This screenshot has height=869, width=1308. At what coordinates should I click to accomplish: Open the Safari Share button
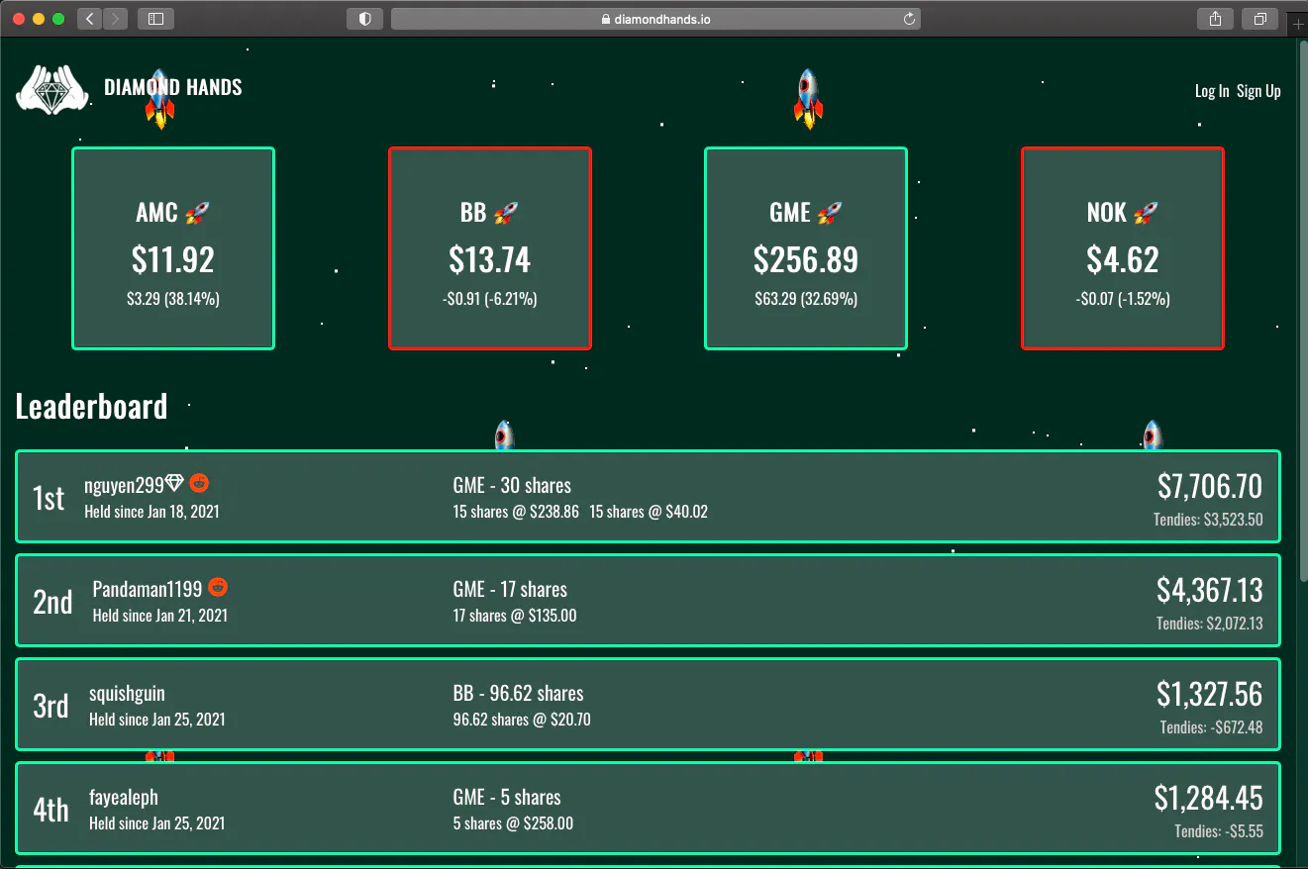[x=1215, y=19]
